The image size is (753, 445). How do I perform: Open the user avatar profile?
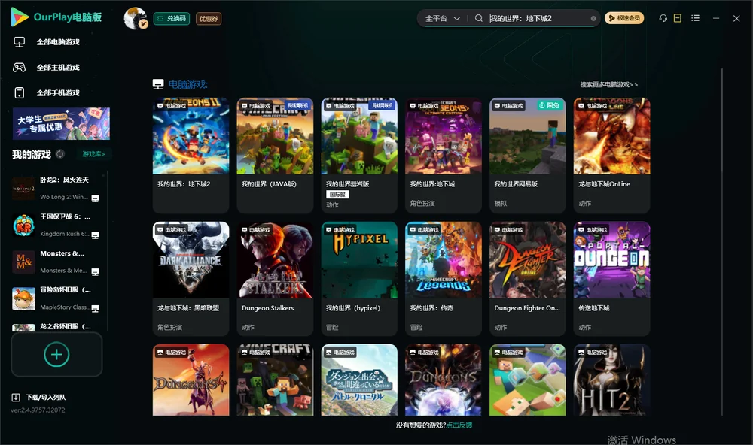point(136,18)
